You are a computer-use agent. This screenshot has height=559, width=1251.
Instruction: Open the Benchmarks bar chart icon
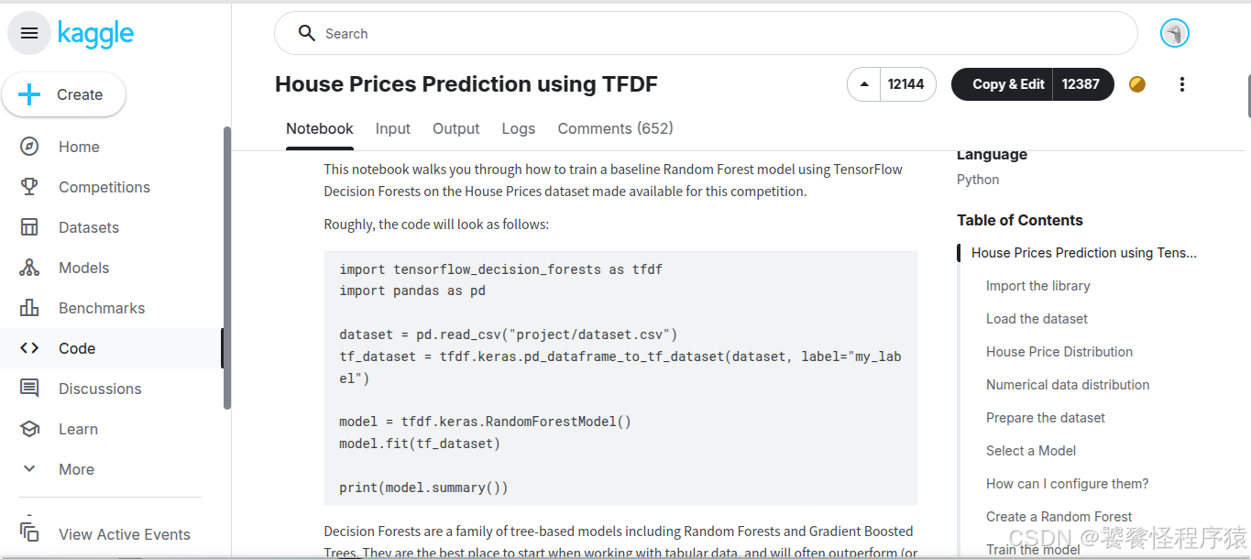point(29,308)
